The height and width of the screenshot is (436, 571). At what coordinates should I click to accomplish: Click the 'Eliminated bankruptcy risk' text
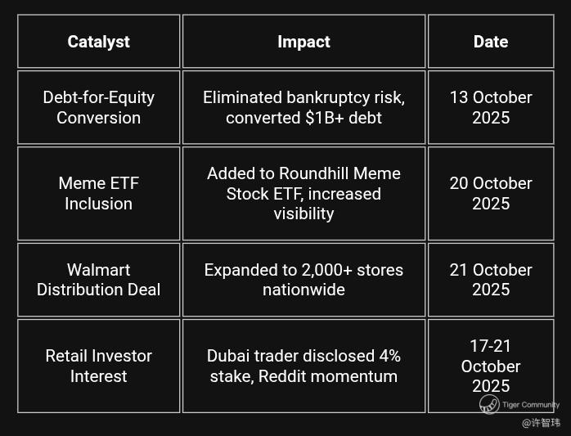click(x=303, y=97)
